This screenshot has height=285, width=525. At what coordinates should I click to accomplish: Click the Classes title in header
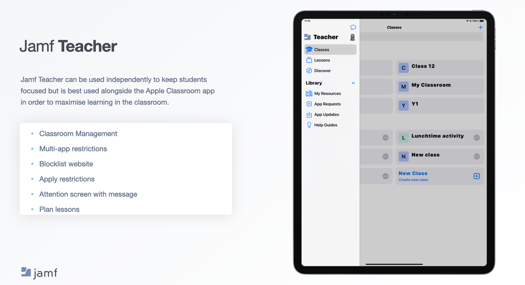[x=394, y=27]
